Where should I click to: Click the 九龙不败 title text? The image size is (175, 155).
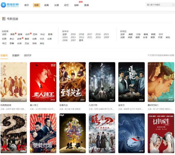tap(93, 105)
